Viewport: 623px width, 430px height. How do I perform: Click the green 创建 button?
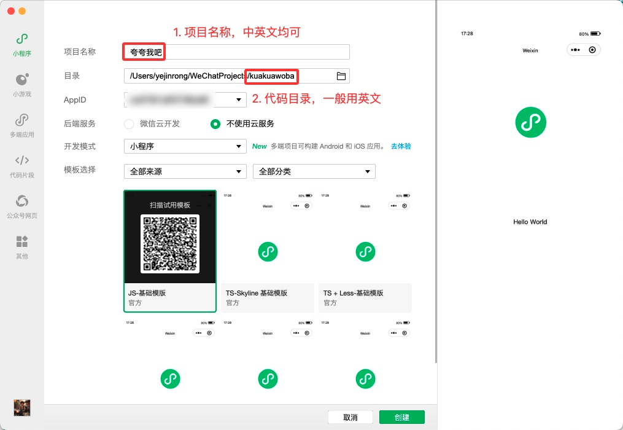click(401, 417)
